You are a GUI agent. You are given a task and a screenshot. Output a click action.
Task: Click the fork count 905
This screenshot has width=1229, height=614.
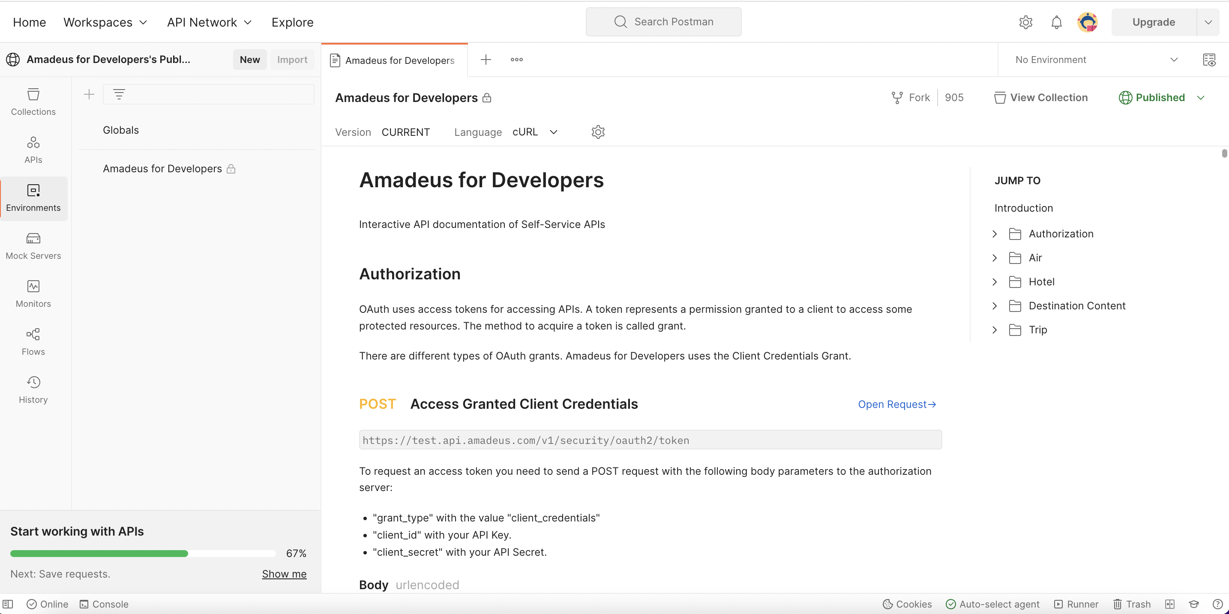coord(954,98)
